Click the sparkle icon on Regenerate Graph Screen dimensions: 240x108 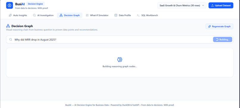pyautogui.click(x=210, y=26)
